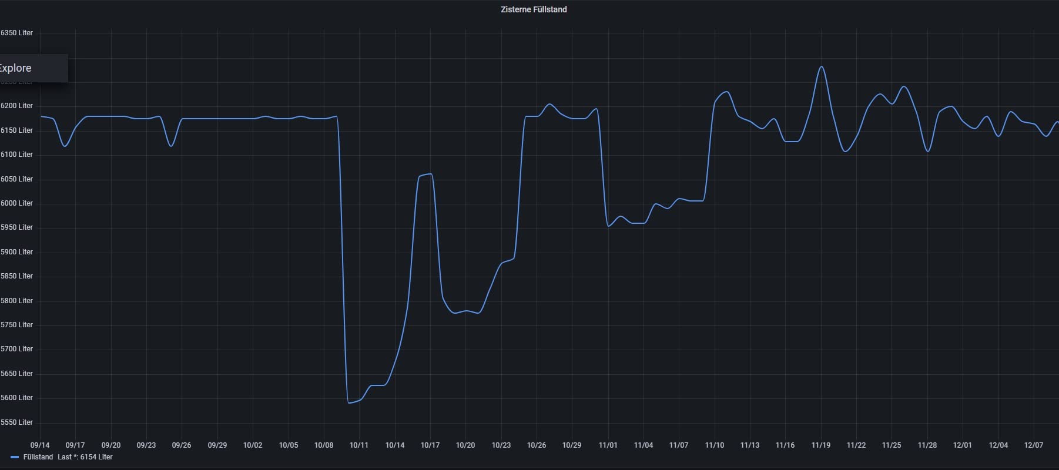Click the 11/01 date label
This screenshot has width=1059, height=470.
point(608,445)
